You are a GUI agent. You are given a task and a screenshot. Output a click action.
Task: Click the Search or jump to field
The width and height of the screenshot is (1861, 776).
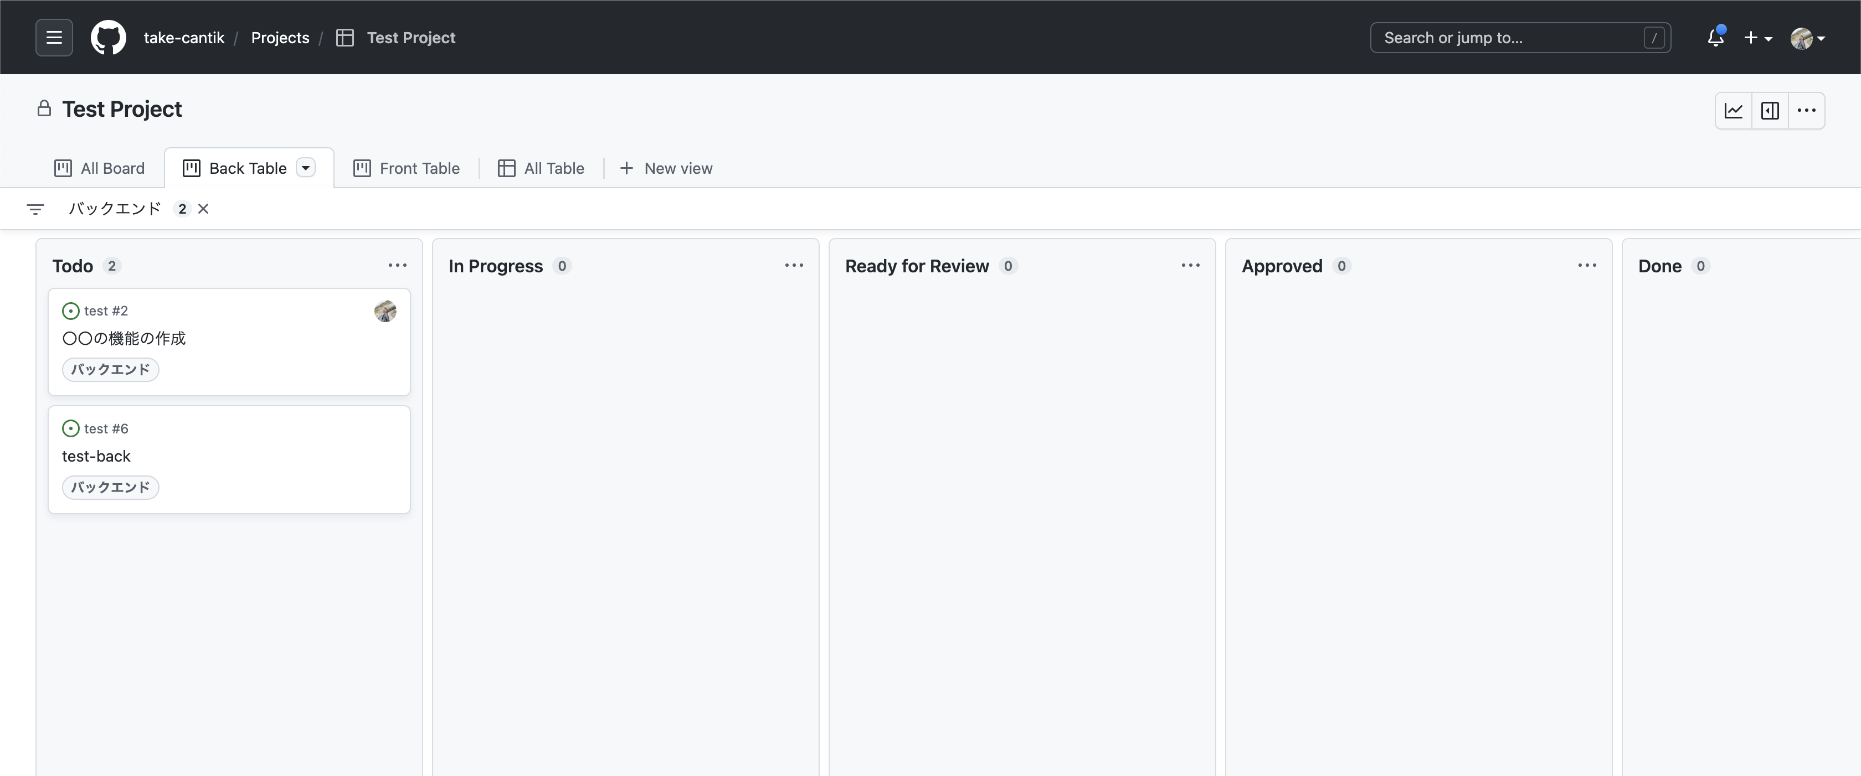coord(1510,38)
